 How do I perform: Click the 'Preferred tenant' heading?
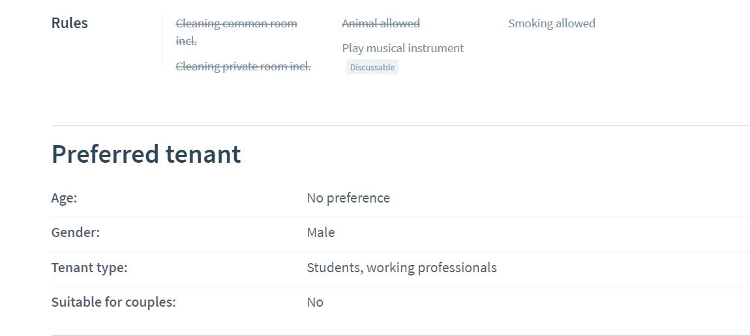pos(146,154)
